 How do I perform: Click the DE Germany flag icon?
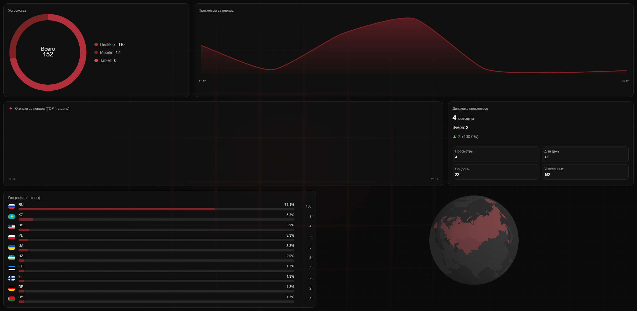click(11, 288)
